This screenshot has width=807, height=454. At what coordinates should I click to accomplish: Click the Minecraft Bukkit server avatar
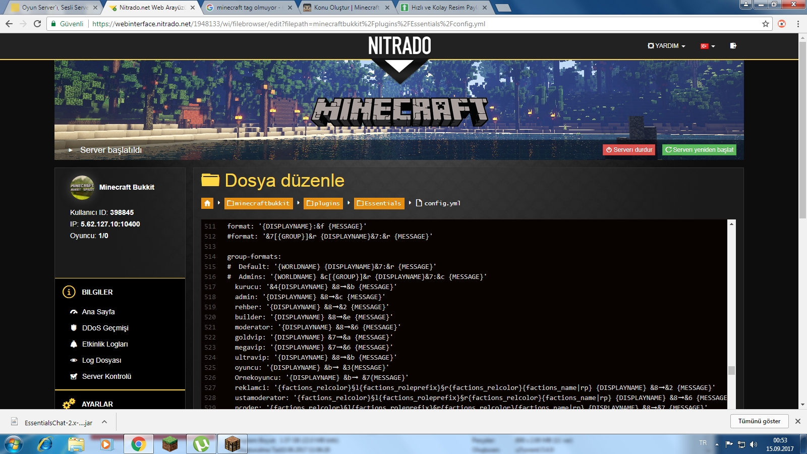point(82,187)
